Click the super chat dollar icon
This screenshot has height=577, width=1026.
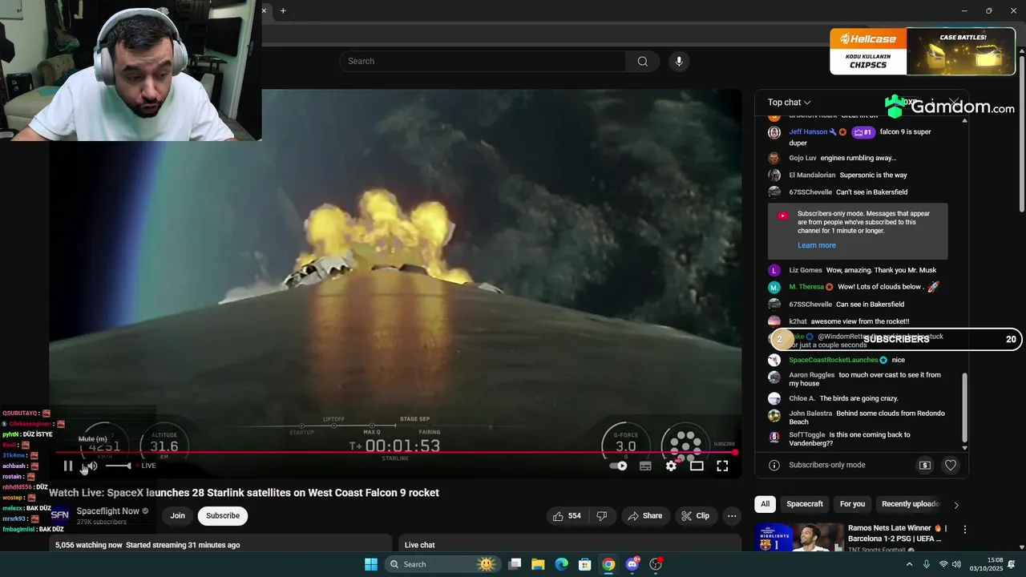click(x=924, y=465)
